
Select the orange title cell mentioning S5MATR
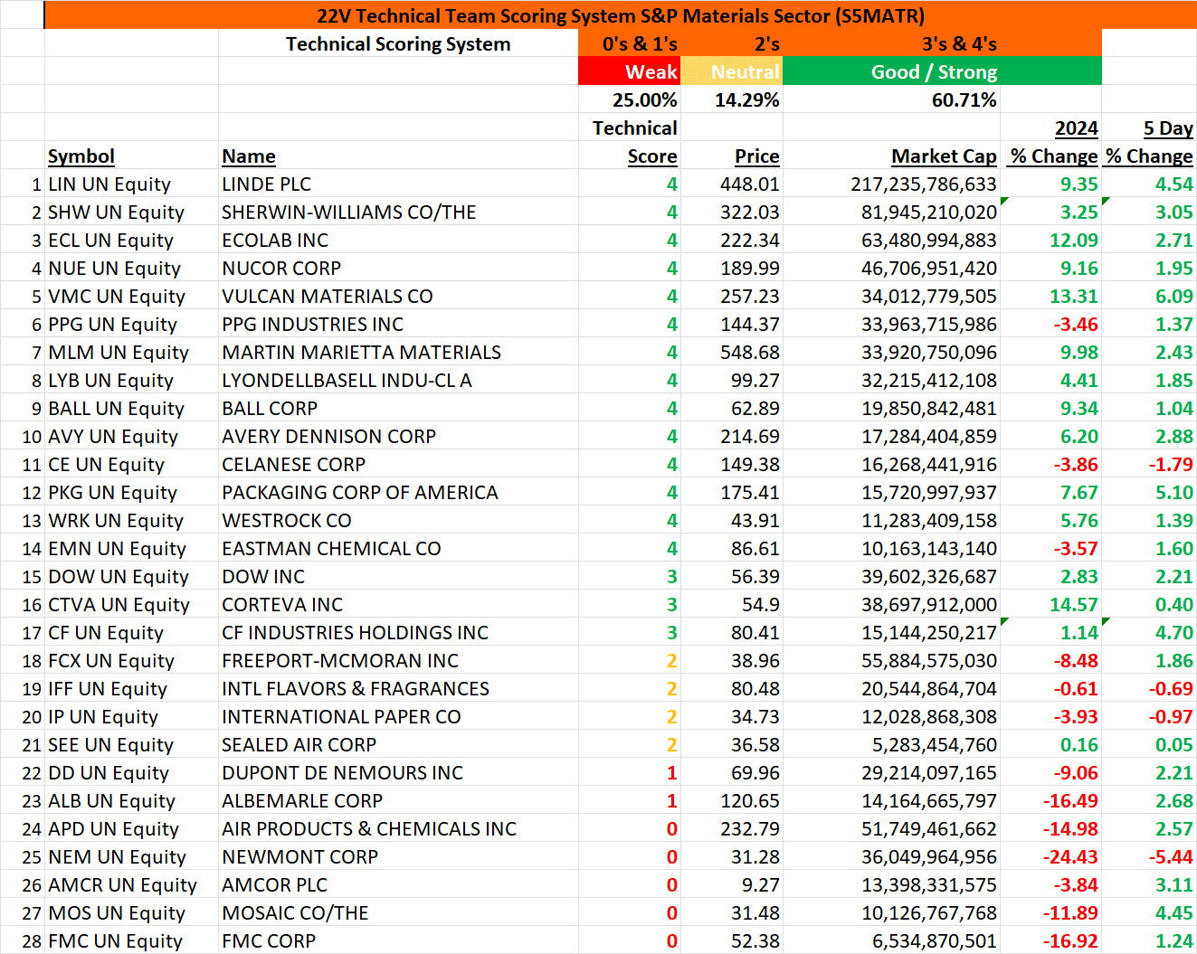pyautogui.click(x=621, y=15)
